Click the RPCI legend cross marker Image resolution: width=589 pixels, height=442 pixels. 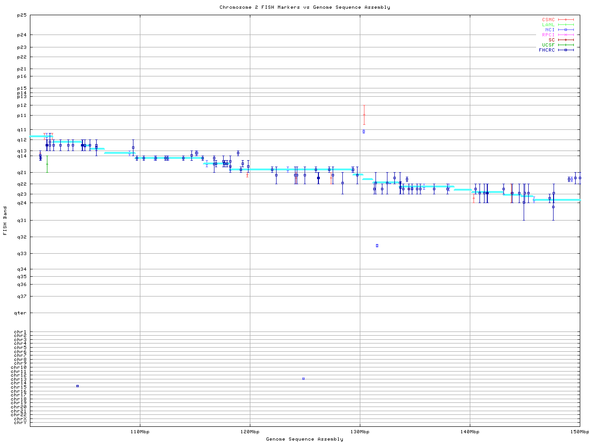coord(566,35)
